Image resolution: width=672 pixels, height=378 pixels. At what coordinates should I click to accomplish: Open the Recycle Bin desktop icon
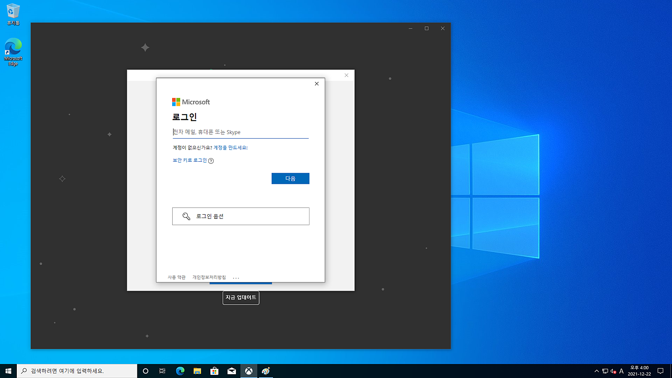[13, 14]
